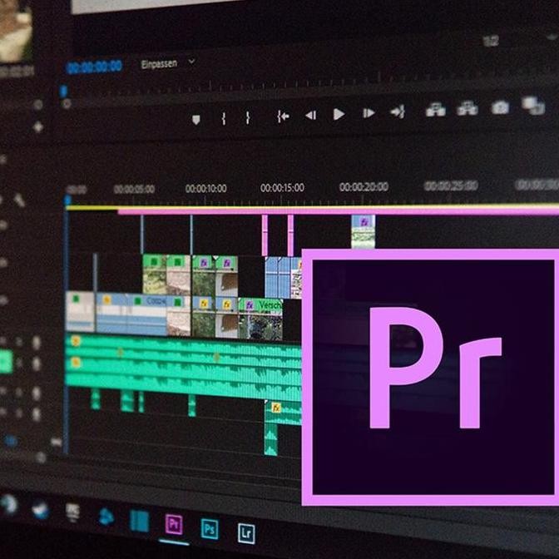Click the program monitor's blue playhead
This screenshot has height=559, width=559.
click(63, 91)
